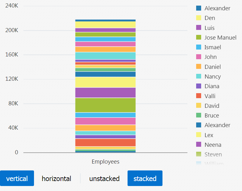Click the Den legend color swatch
The image size is (242, 191).
[x=199, y=18]
